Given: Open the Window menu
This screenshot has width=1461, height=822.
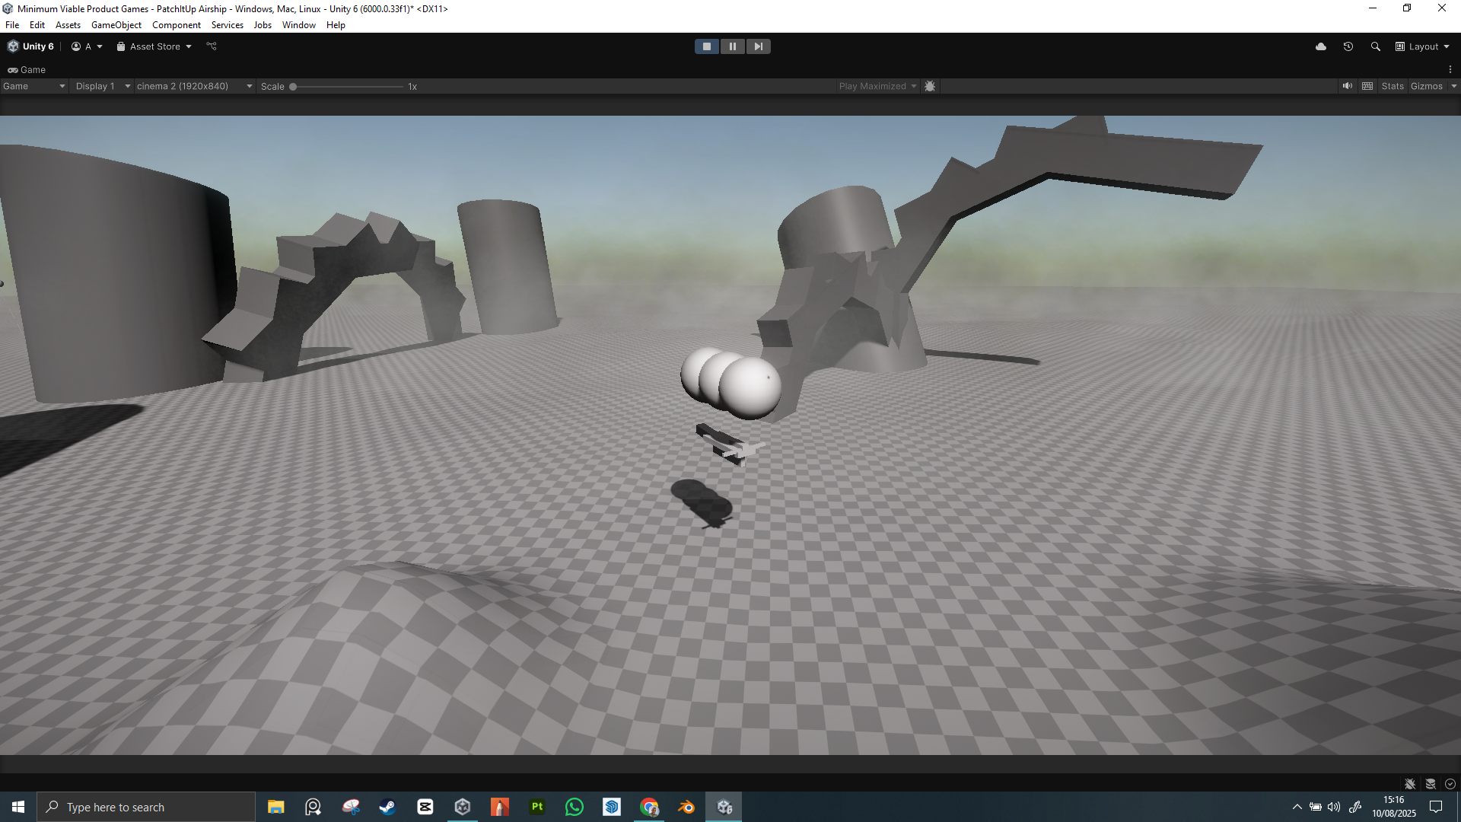Looking at the screenshot, I should point(298,25).
